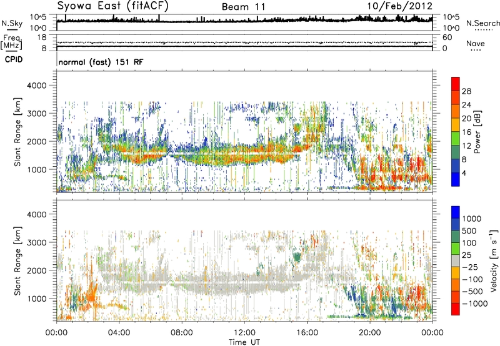The image size is (500, 346).
Task: Click the blue bottom of power colorbar
Action: [456, 179]
